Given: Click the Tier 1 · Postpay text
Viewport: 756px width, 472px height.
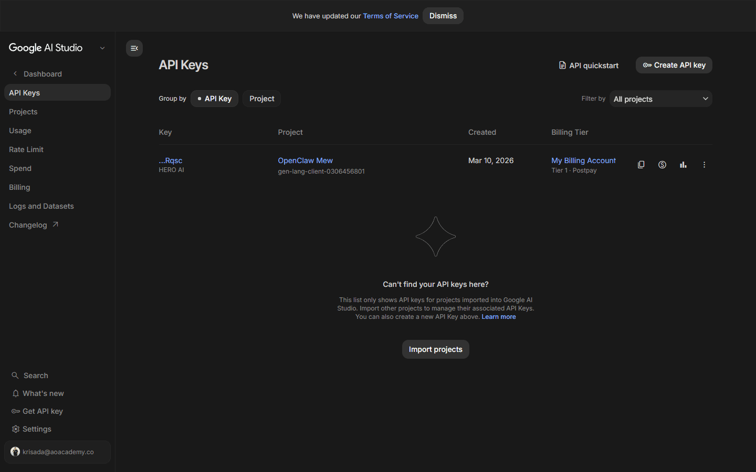Looking at the screenshot, I should (x=574, y=170).
